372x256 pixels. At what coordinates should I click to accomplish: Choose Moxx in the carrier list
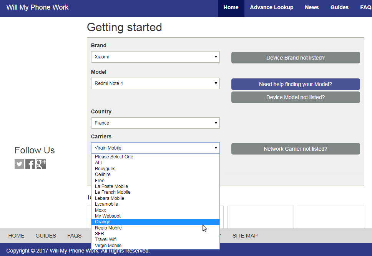(x=155, y=210)
